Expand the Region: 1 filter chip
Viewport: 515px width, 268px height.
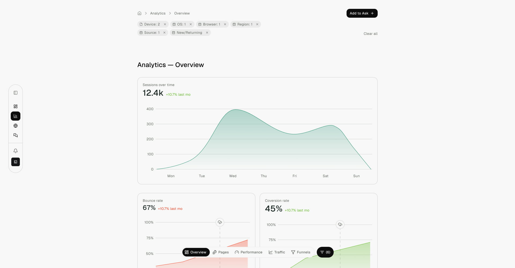click(242, 24)
